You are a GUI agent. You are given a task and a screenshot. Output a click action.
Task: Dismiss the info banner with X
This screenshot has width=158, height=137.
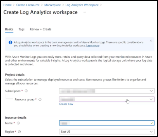151,41
